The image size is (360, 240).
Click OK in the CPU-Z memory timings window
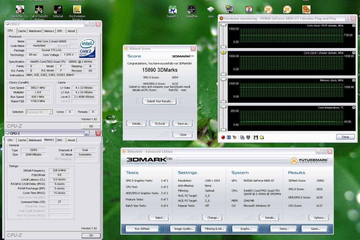[91, 235]
